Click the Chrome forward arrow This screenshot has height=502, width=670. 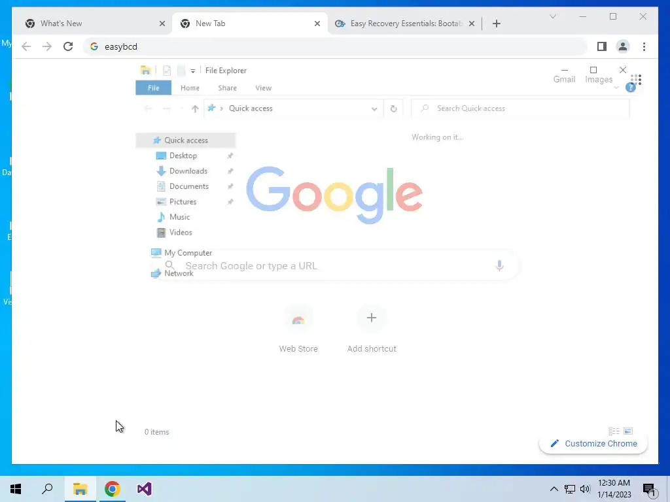point(47,46)
